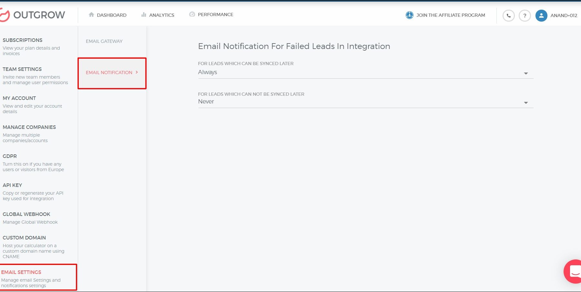Image resolution: width=581 pixels, height=292 pixels.
Task: Click the affiliate program badge icon
Action: click(x=409, y=15)
